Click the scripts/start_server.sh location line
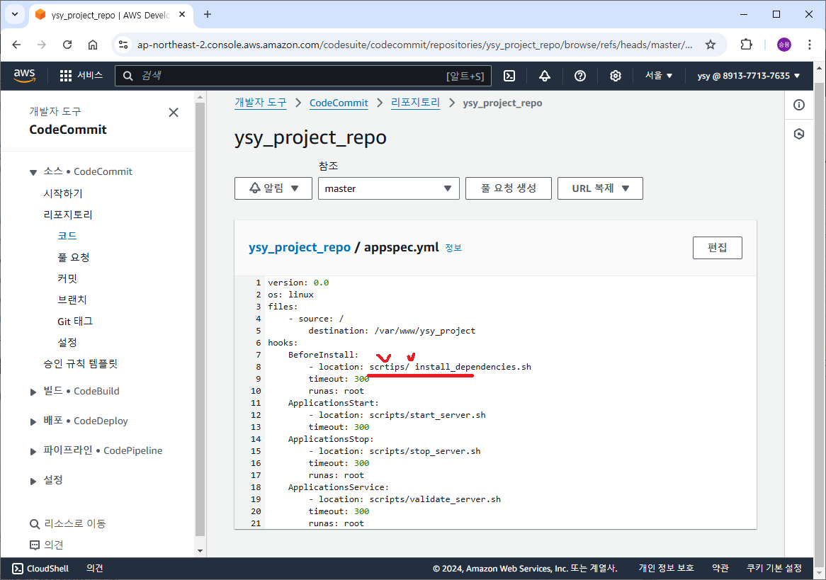 pyautogui.click(x=397, y=415)
